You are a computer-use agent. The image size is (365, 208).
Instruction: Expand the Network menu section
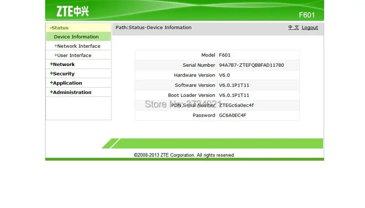click(x=62, y=64)
